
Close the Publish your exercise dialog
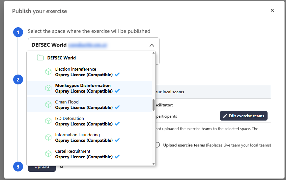point(272,11)
